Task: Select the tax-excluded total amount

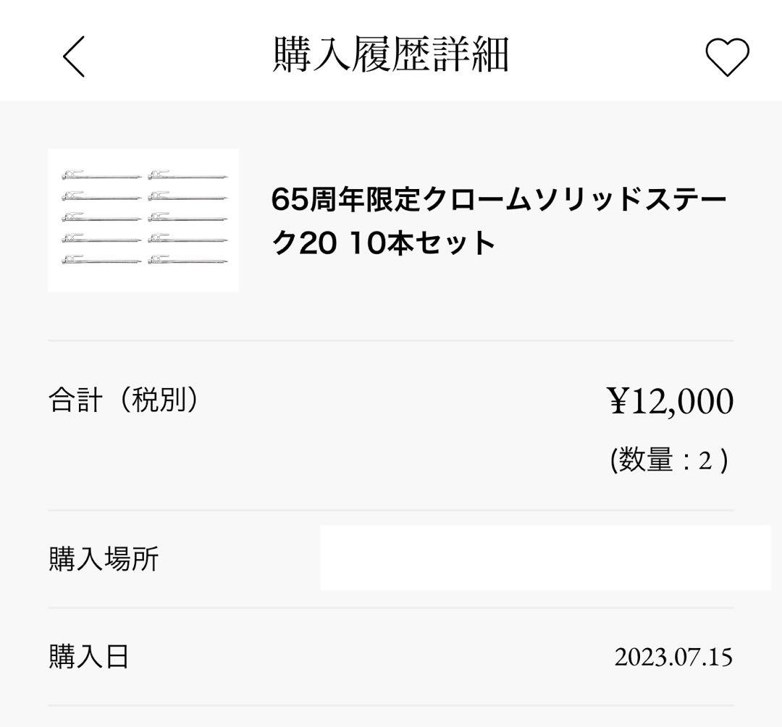Action: (x=673, y=400)
